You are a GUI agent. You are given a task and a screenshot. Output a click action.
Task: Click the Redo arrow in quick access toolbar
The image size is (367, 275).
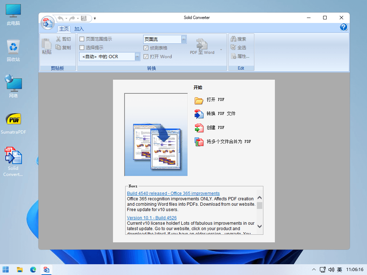72,18
